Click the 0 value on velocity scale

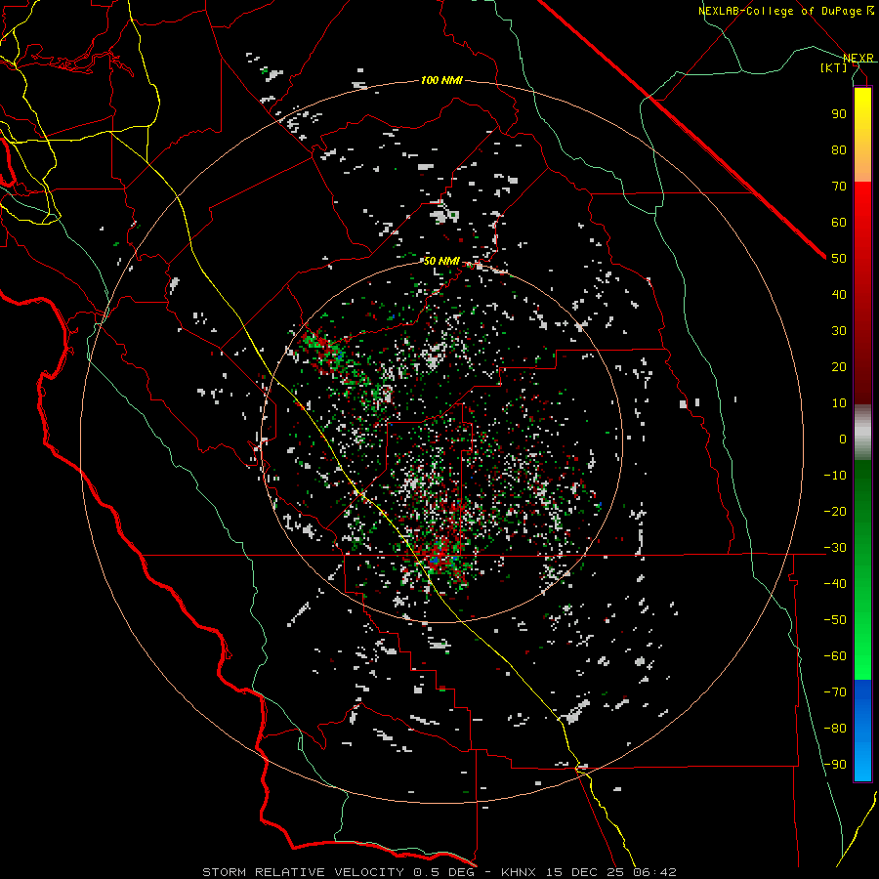843,439
